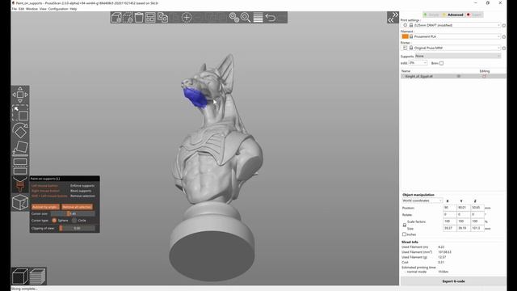
Task: Open World coordinates dropdown
Action: click(422, 200)
